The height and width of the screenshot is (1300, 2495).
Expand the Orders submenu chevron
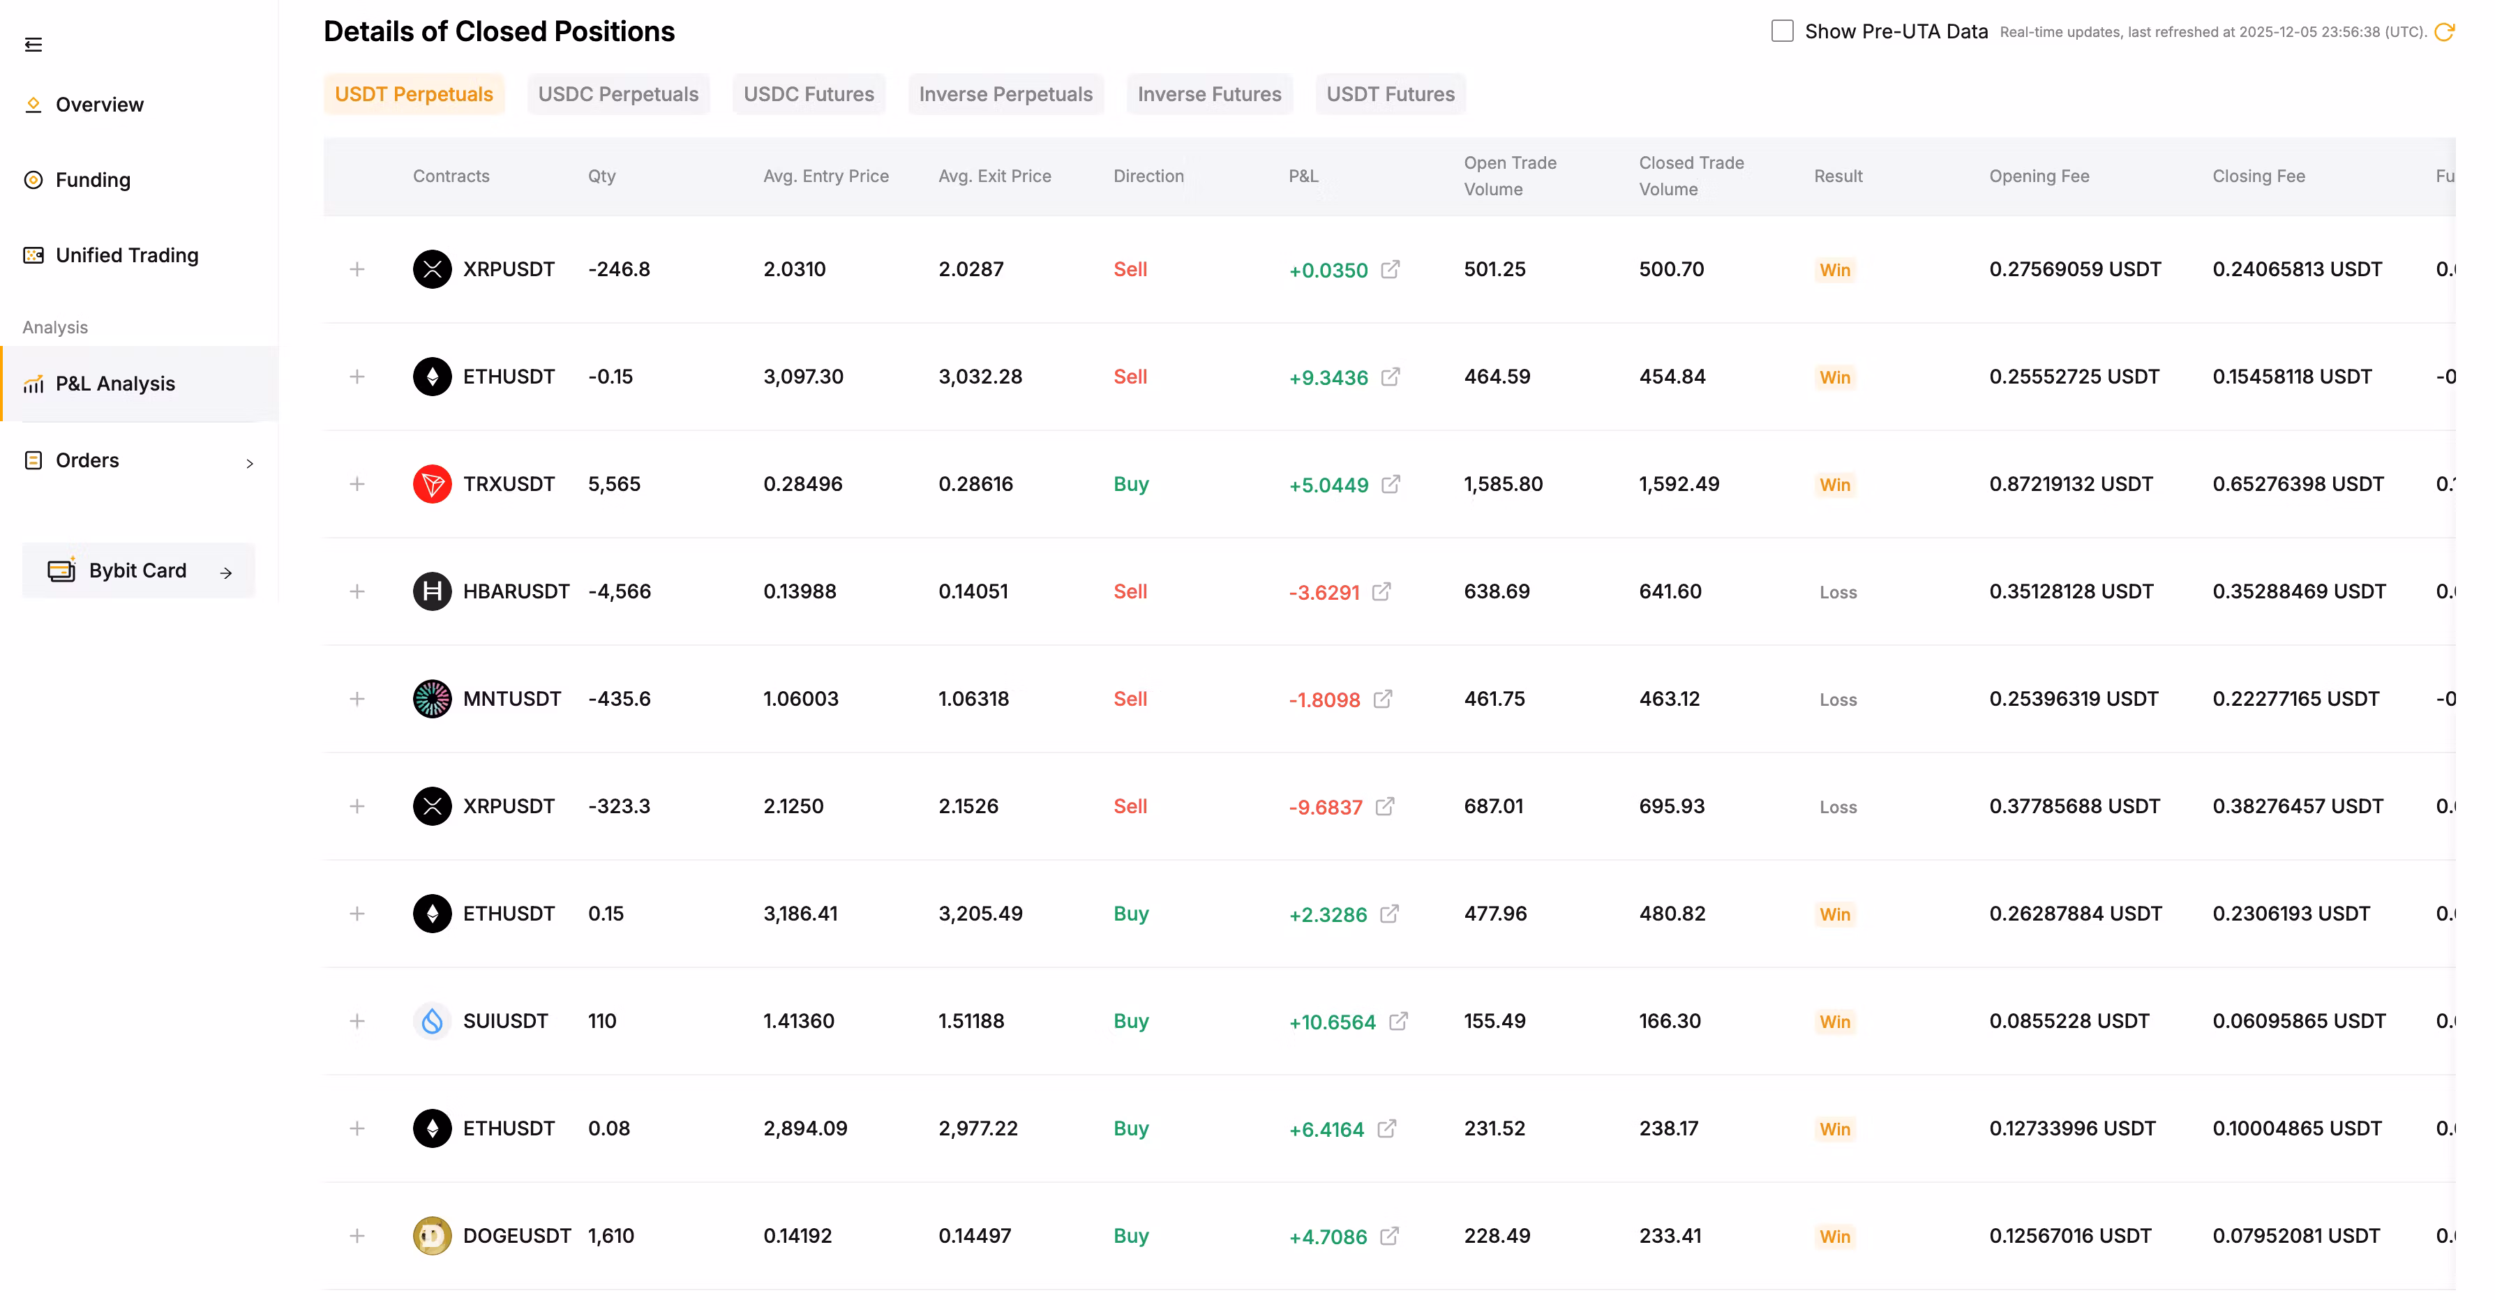(x=250, y=462)
